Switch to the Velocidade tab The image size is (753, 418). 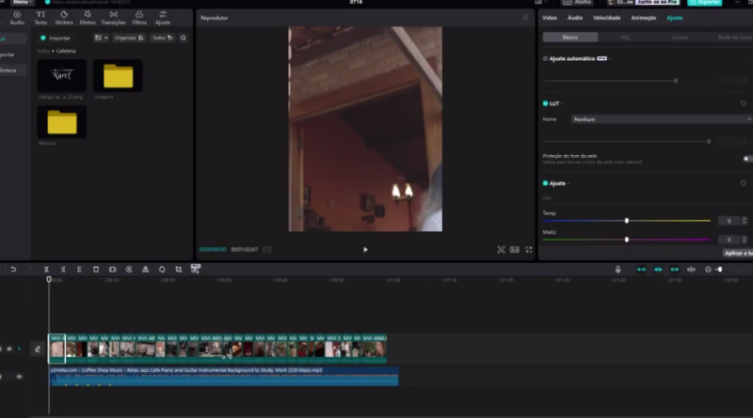point(606,18)
